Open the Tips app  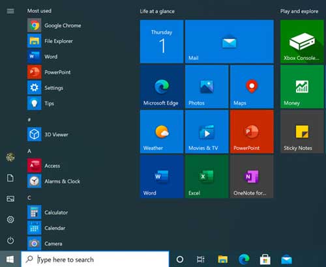[x=40, y=104]
